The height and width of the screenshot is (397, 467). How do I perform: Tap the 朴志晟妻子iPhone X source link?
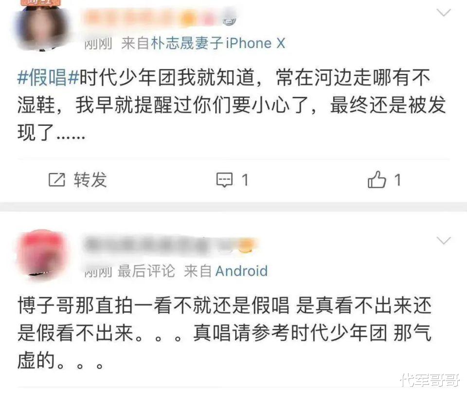coord(218,43)
